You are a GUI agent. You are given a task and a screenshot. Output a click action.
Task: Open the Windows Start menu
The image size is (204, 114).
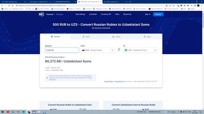tap(3, 112)
